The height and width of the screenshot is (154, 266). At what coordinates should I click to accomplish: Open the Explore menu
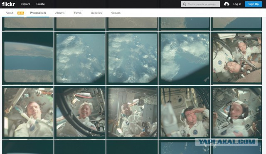(25, 4)
